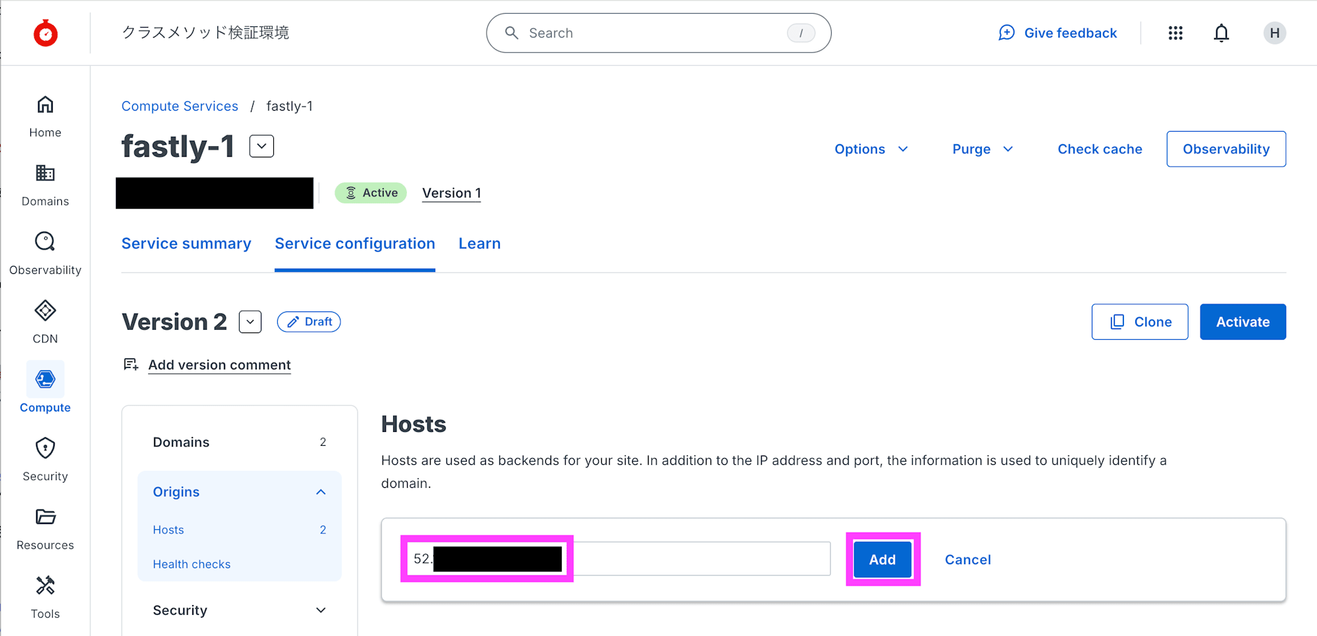Open the Tools sidebar icon
The image size is (1317, 636).
click(45, 585)
